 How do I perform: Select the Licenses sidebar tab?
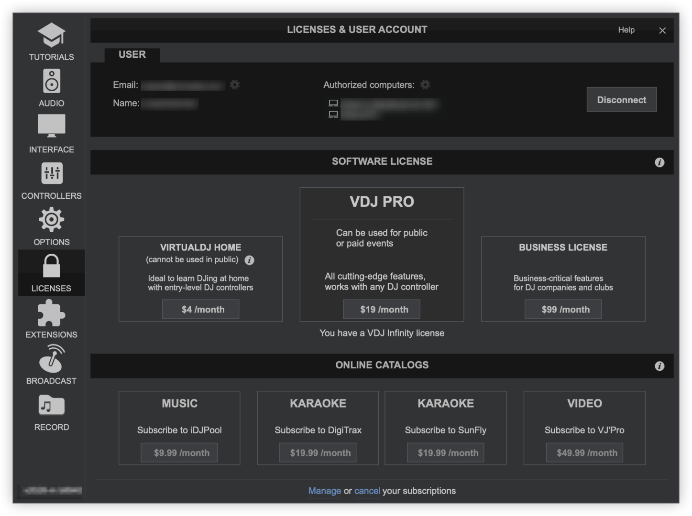click(51, 273)
